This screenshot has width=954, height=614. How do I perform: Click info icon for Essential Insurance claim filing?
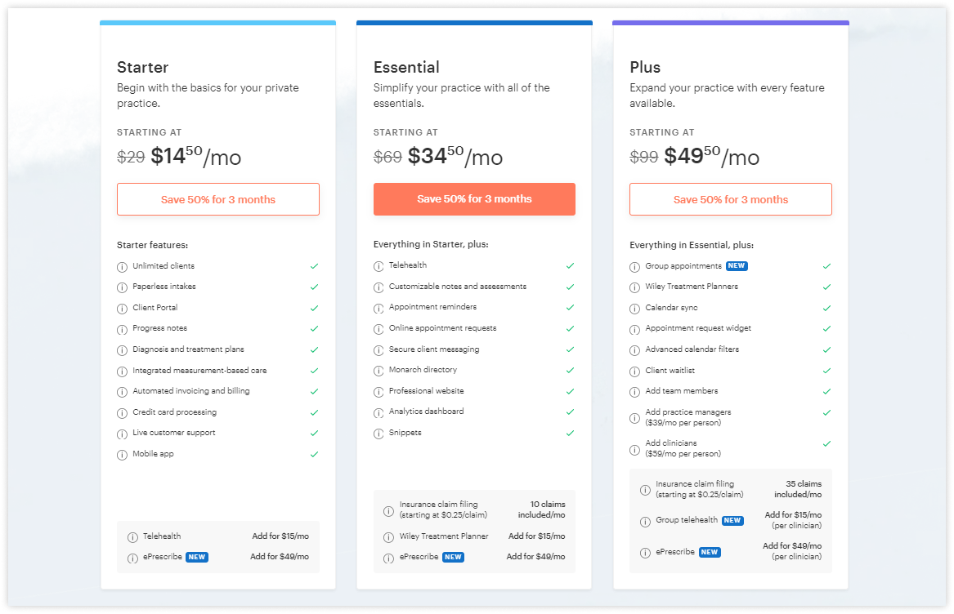[x=389, y=511]
